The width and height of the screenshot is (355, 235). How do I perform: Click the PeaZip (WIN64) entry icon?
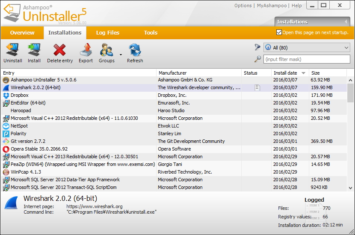click(6, 164)
